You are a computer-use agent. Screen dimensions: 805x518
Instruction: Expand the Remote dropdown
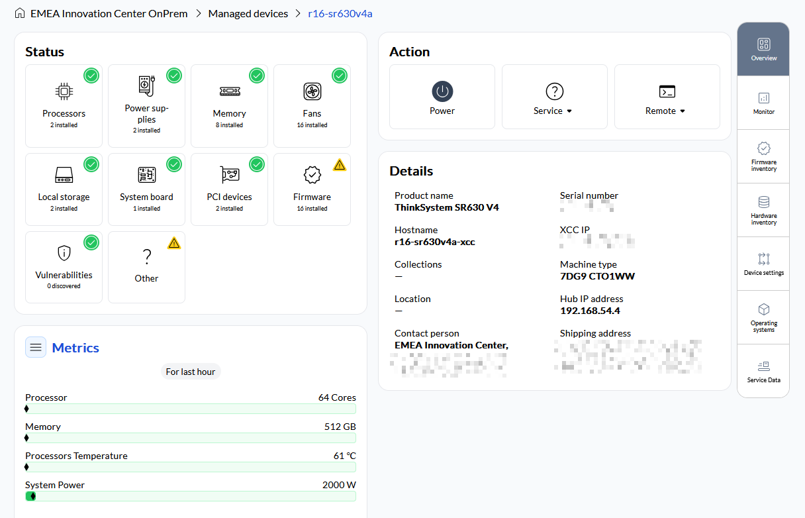pyautogui.click(x=666, y=111)
